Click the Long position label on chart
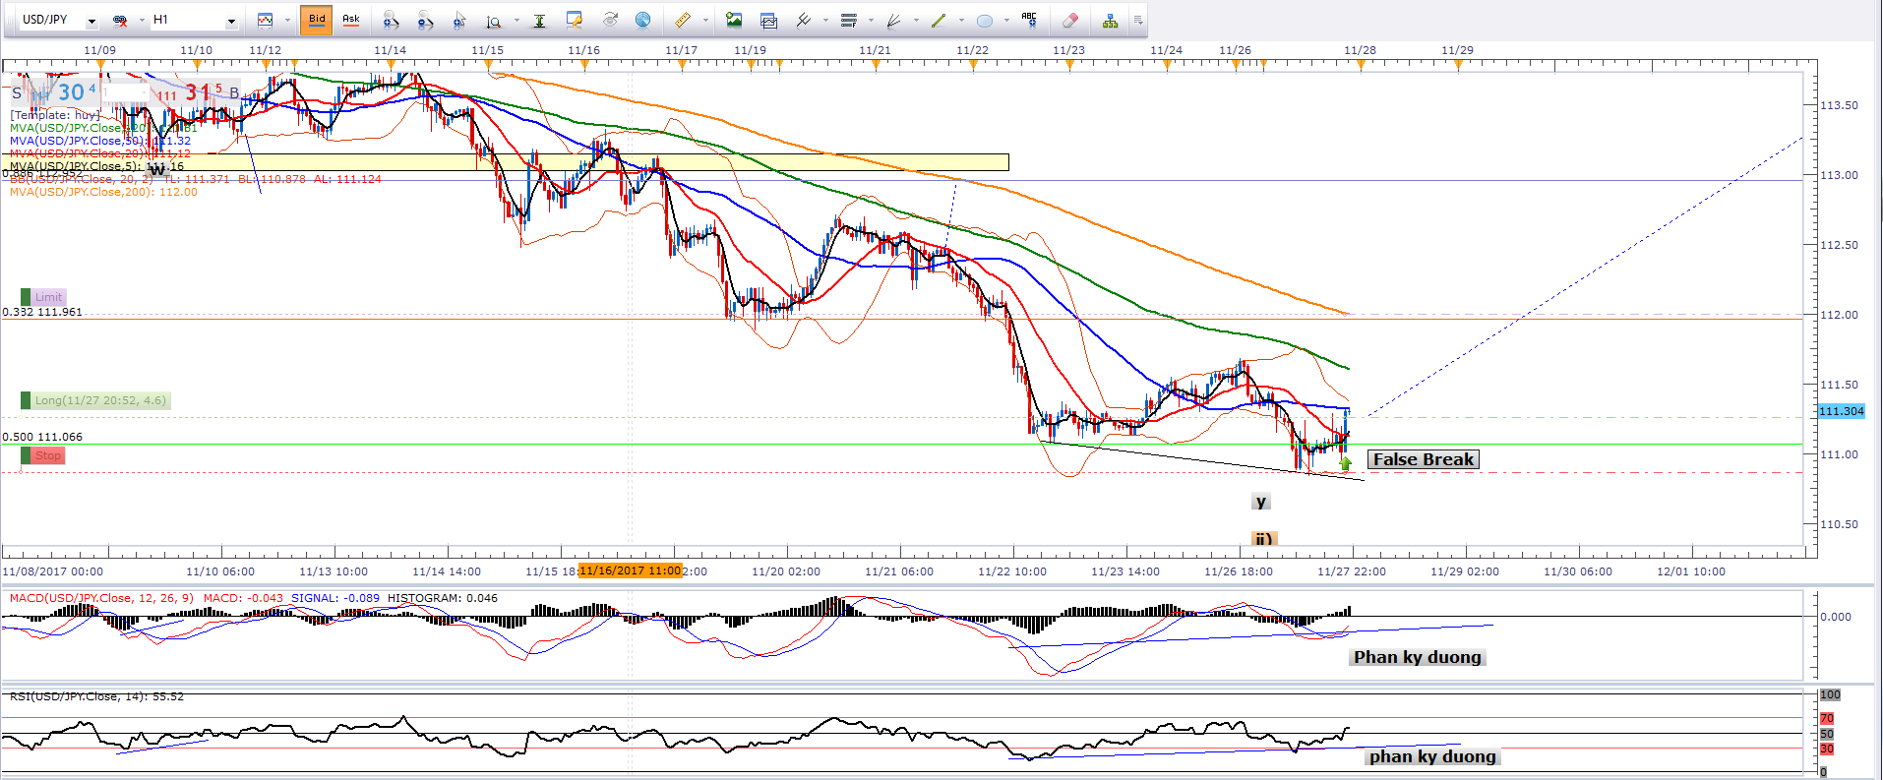This screenshot has height=780, width=1883. [x=100, y=400]
